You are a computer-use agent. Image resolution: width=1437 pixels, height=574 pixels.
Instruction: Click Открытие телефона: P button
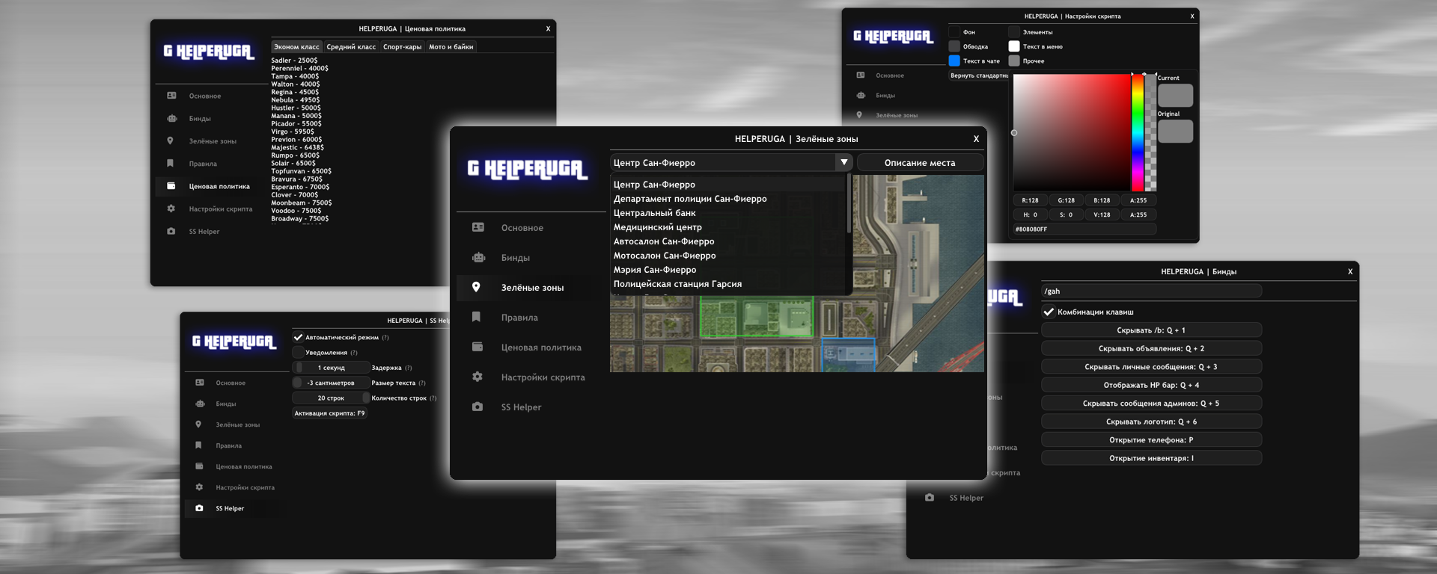pyautogui.click(x=1151, y=439)
